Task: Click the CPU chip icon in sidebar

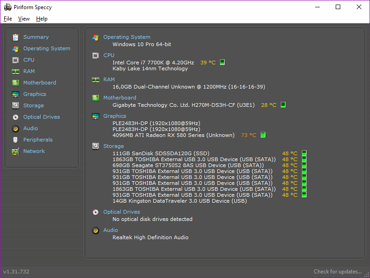Action: [16, 60]
